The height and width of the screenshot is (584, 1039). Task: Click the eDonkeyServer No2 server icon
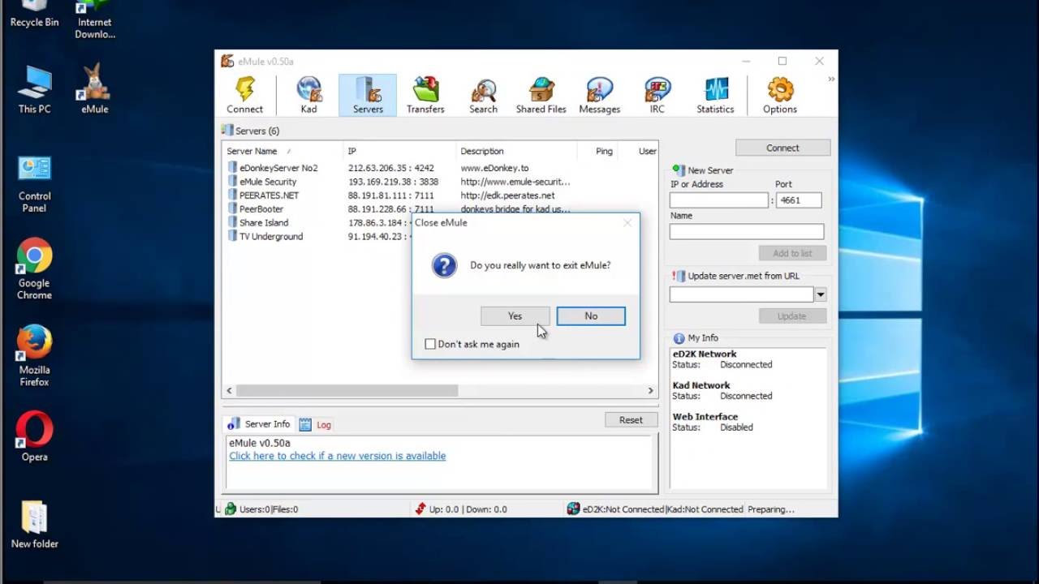pyautogui.click(x=232, y=168)
